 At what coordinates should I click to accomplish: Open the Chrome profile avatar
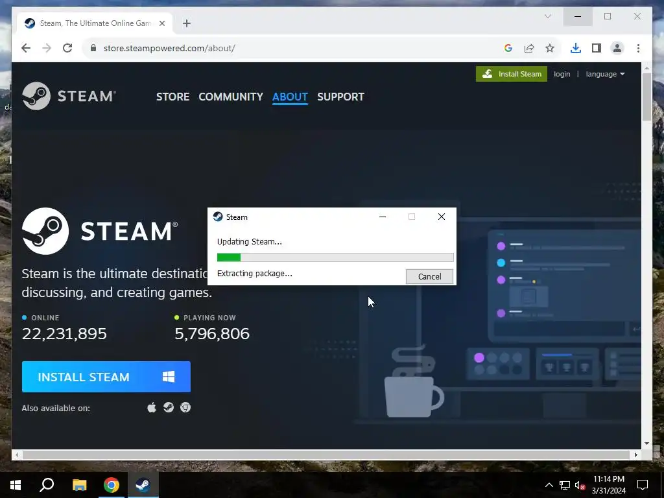tap(617, 48)
